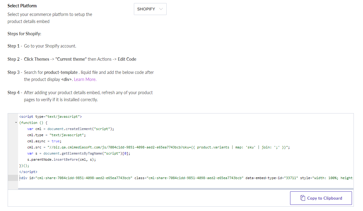Click the 'var cml = document.createElement' line
363x211 pixels.
[x=70, y=129]
